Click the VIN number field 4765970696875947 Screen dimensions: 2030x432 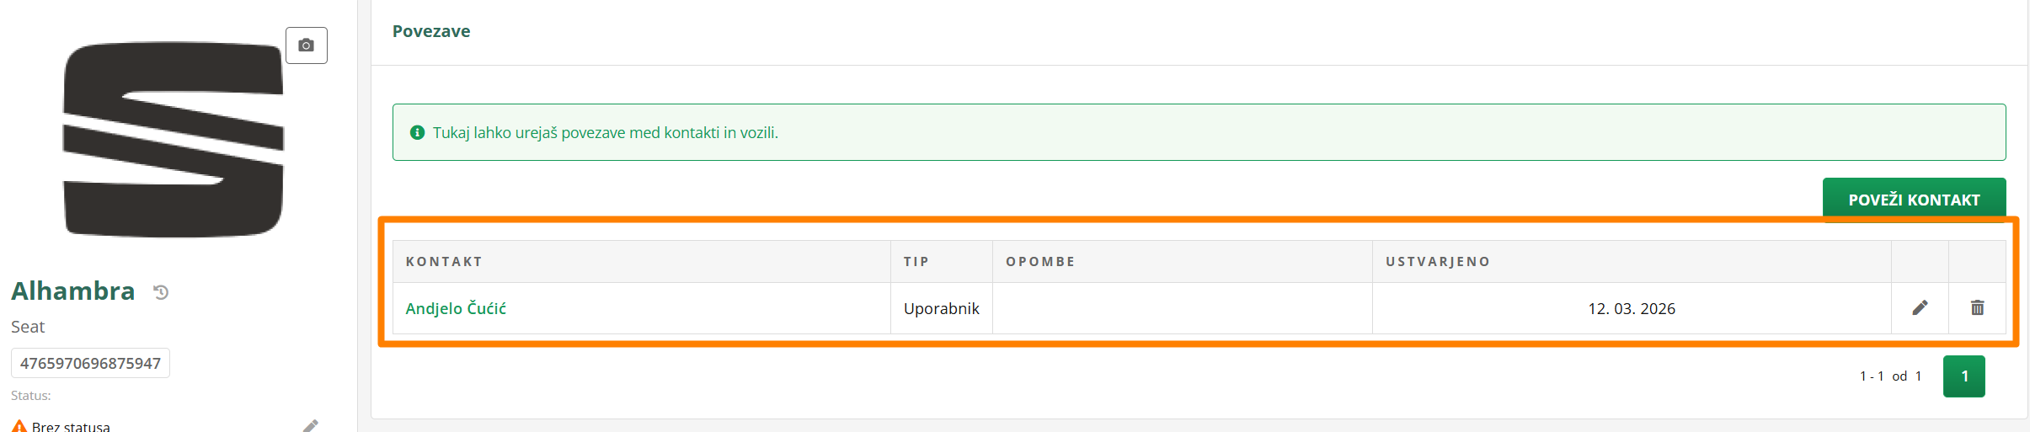(90, 364)
